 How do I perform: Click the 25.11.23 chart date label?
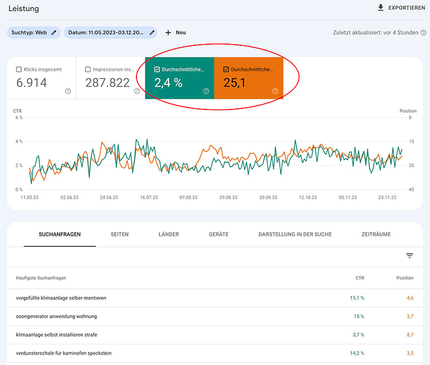[387, 197]
